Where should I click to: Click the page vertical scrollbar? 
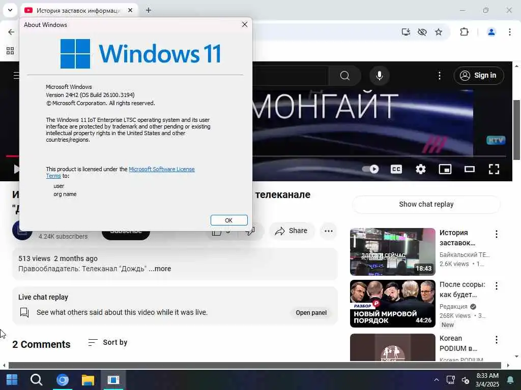point(517,129)
